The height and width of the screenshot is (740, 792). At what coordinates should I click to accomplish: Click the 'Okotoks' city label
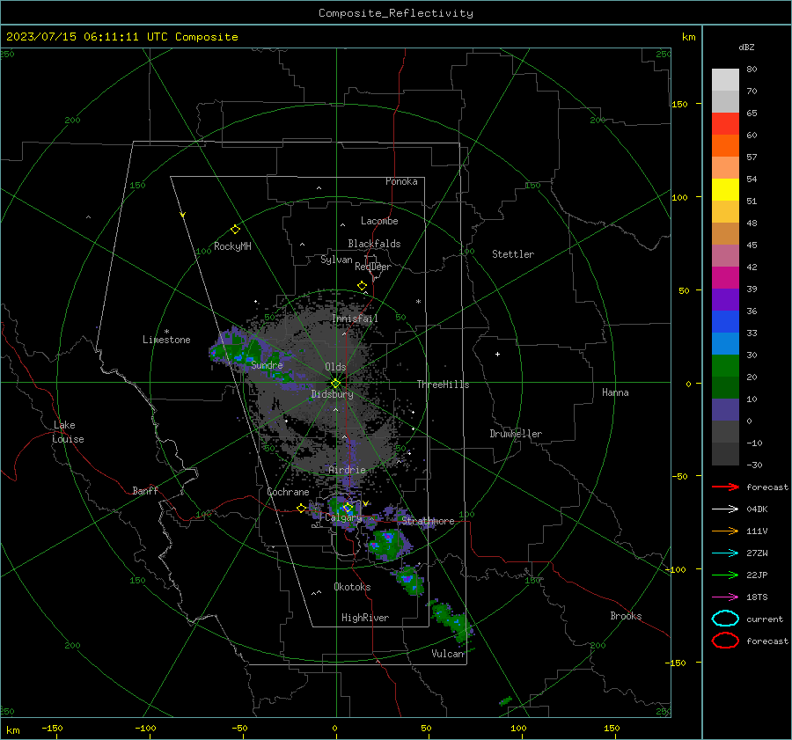tap(352, 587)
